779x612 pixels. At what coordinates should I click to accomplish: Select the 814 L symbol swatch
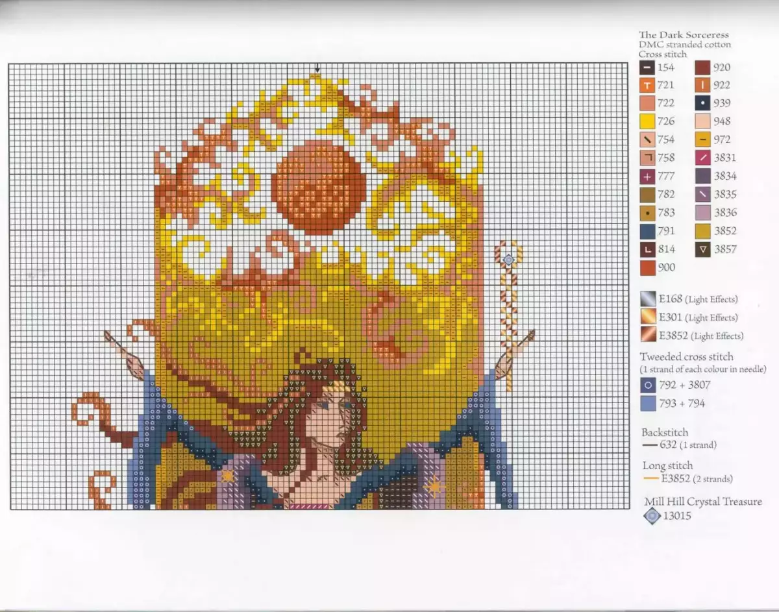pos(647,249)
